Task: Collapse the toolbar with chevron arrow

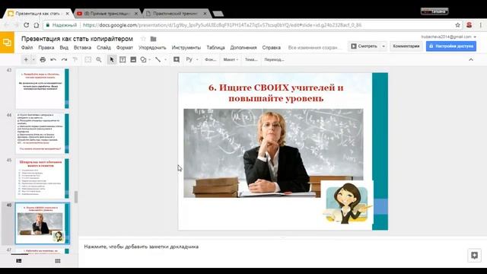Action: click(x=471, y=59)
